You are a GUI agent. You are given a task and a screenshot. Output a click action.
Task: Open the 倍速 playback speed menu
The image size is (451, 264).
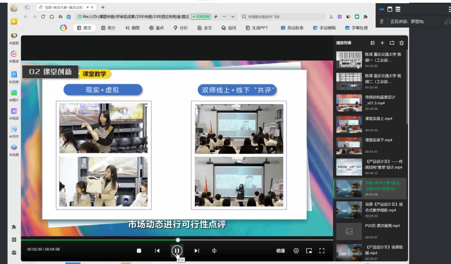coord(280,251)
